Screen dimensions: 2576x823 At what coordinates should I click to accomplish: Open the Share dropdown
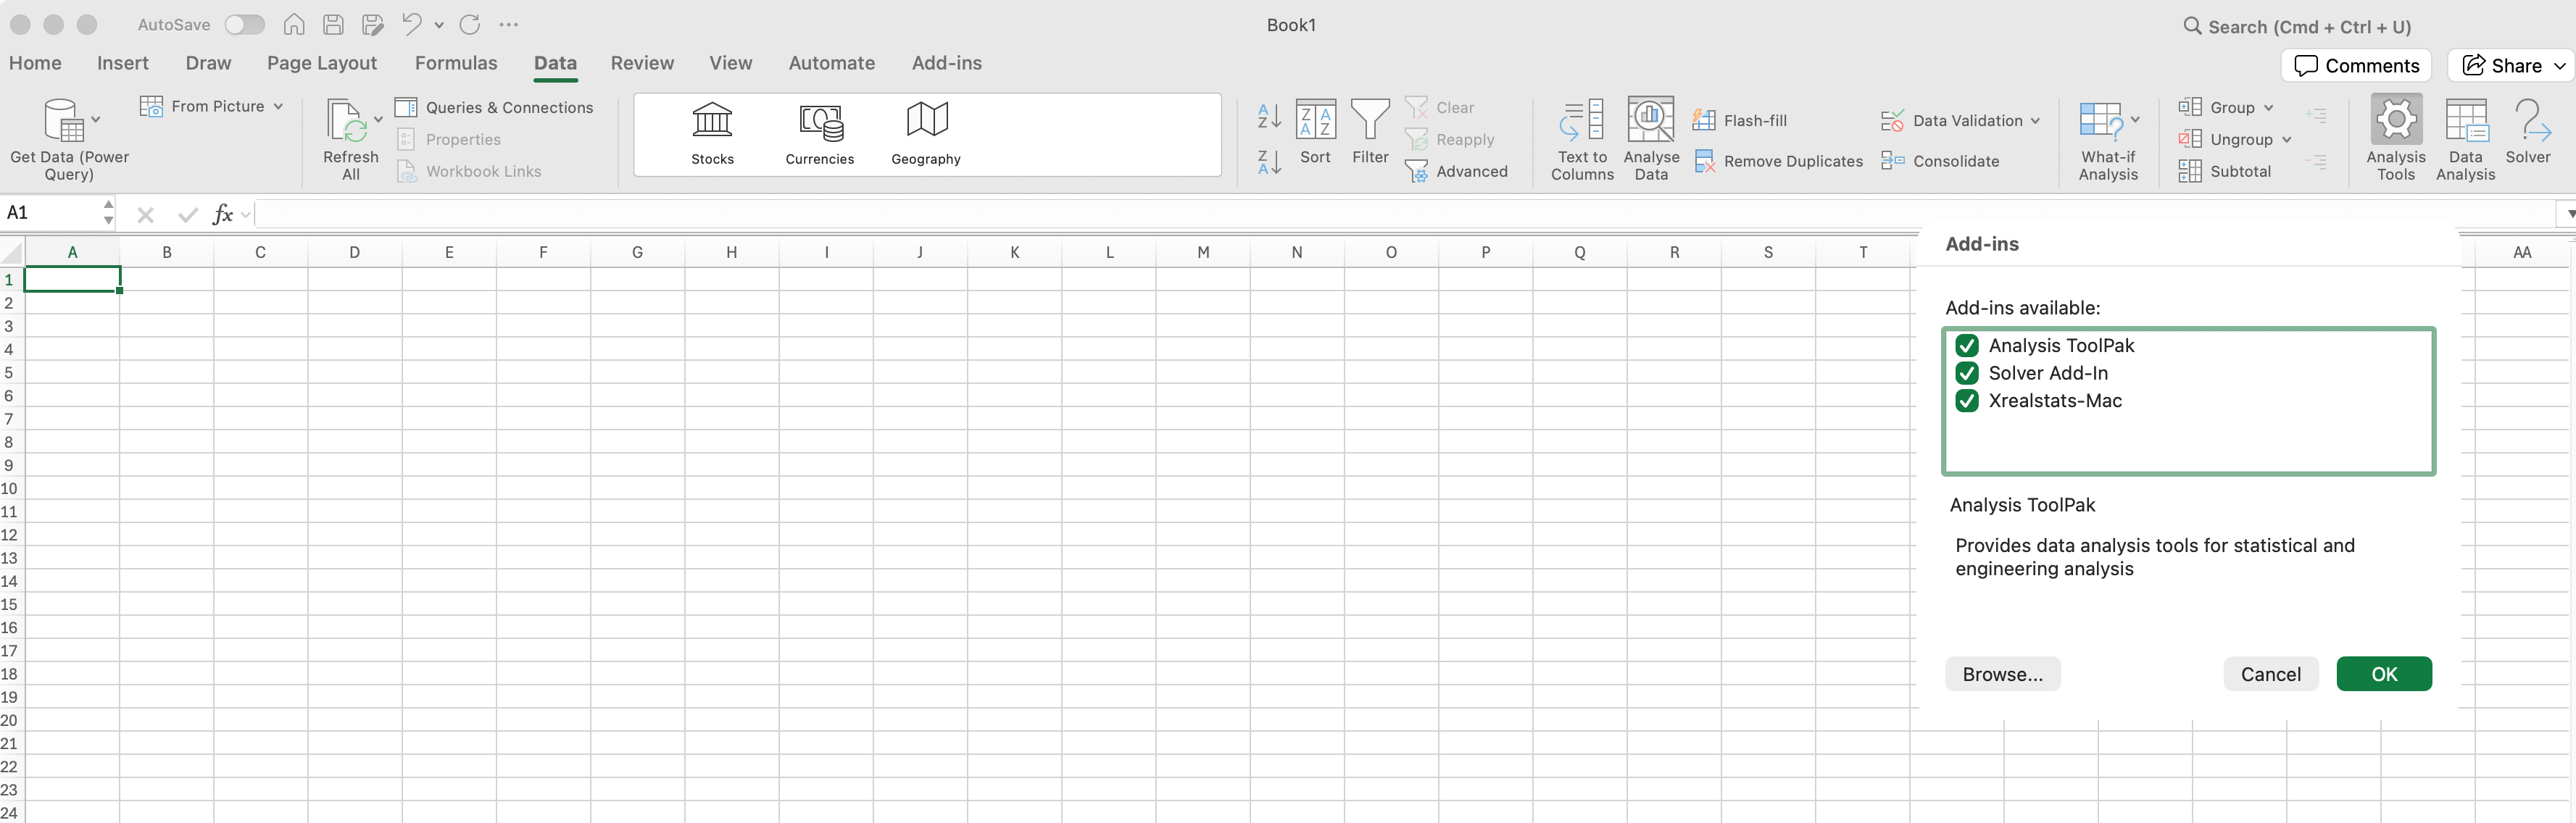pyautogui.click(x=2561, y=66)
